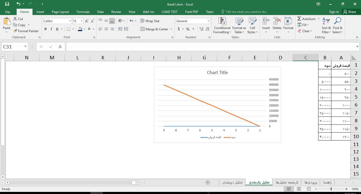Click the Chart Title text in the chart
The image size is (361, 194).
[217, 72]
